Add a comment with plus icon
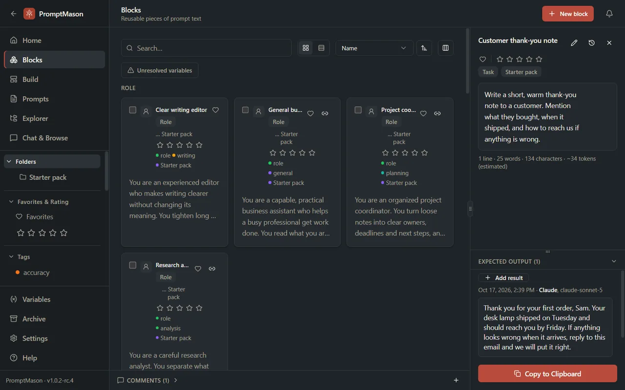625x390 pixels. (x=456, y=380)
